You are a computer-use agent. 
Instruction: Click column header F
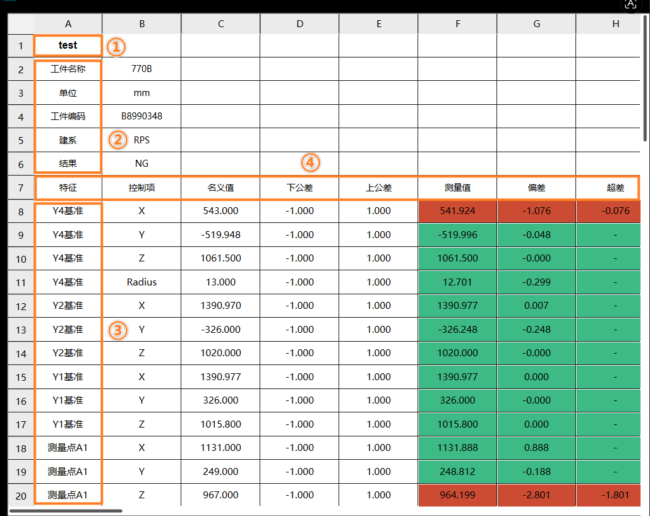tap(457, 23)
